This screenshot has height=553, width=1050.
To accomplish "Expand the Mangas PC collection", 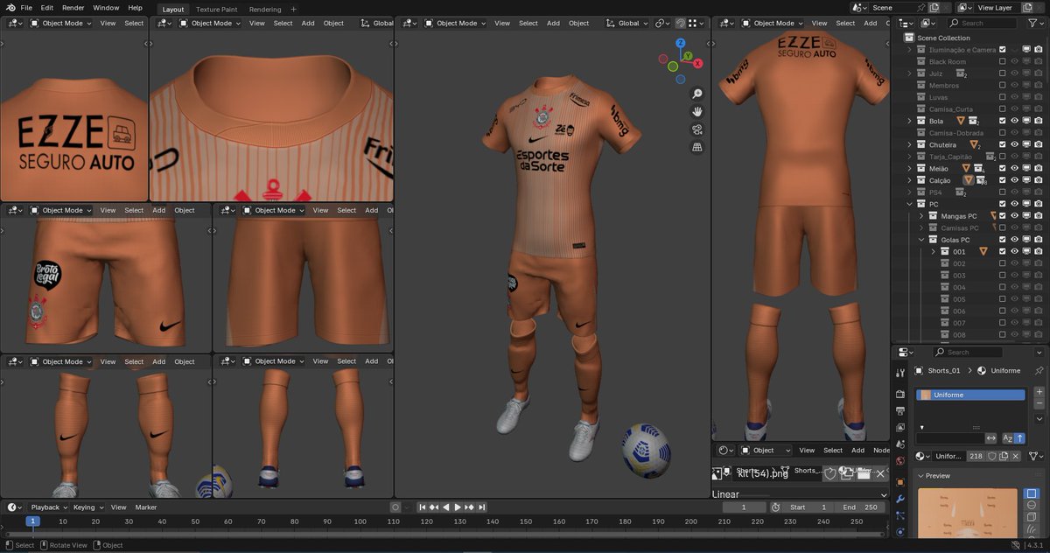I will (921, 216).
